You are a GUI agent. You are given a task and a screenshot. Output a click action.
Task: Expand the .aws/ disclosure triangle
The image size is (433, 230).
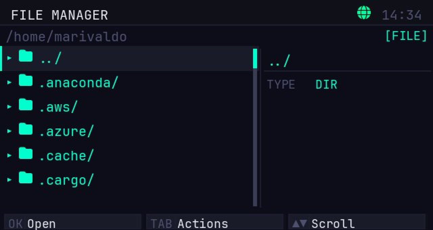coord(9,107)
